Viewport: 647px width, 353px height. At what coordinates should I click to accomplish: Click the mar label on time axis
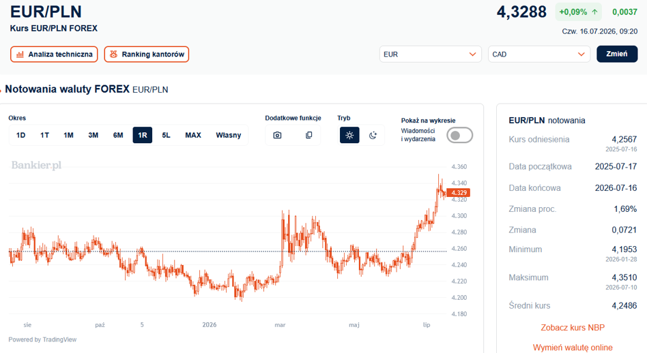[x=281, y=325]
